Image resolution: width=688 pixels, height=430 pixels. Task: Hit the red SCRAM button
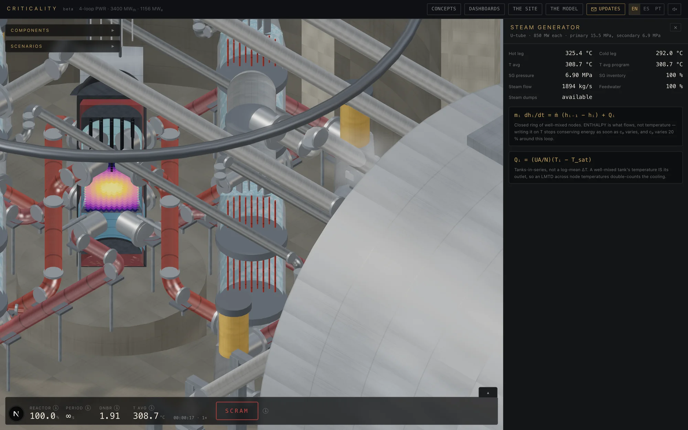pos(237,411)
